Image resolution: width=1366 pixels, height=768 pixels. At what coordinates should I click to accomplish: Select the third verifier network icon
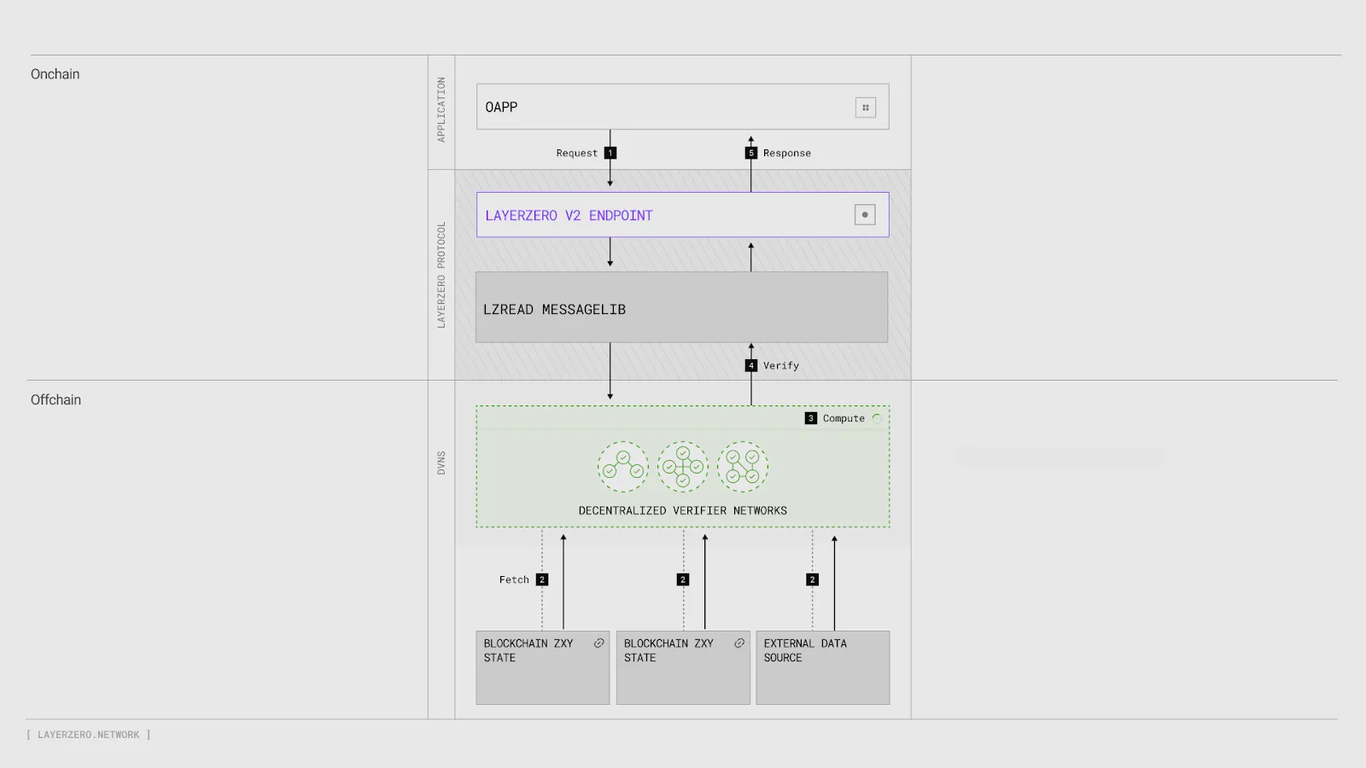743,467
